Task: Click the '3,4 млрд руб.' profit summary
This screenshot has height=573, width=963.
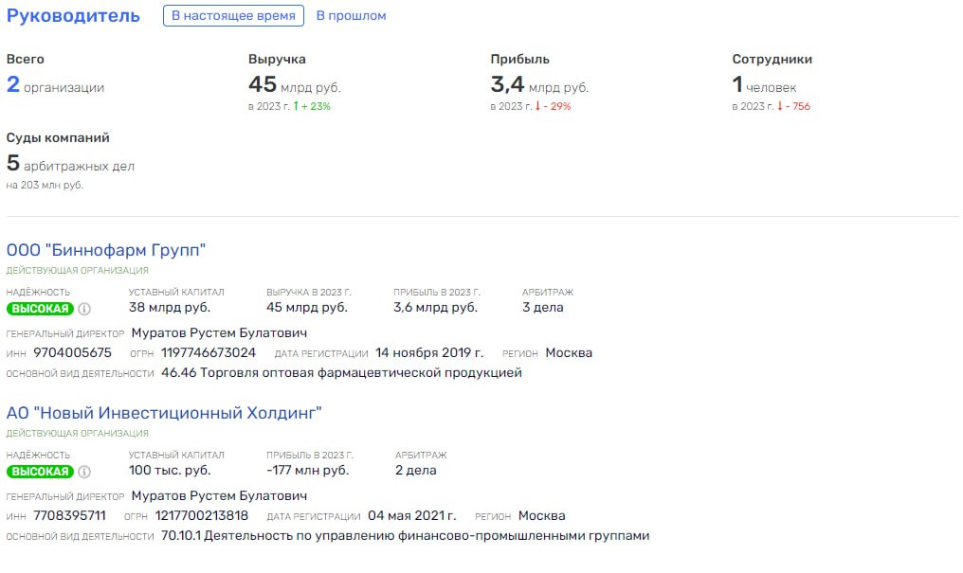Action: click(539, 84)
